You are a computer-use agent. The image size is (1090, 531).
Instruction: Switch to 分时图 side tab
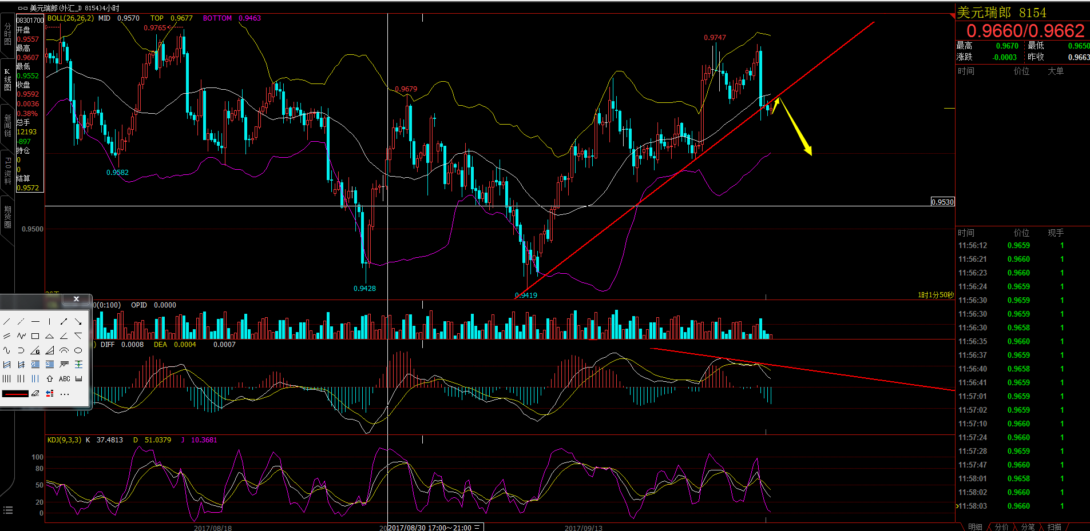pos(7,34)
